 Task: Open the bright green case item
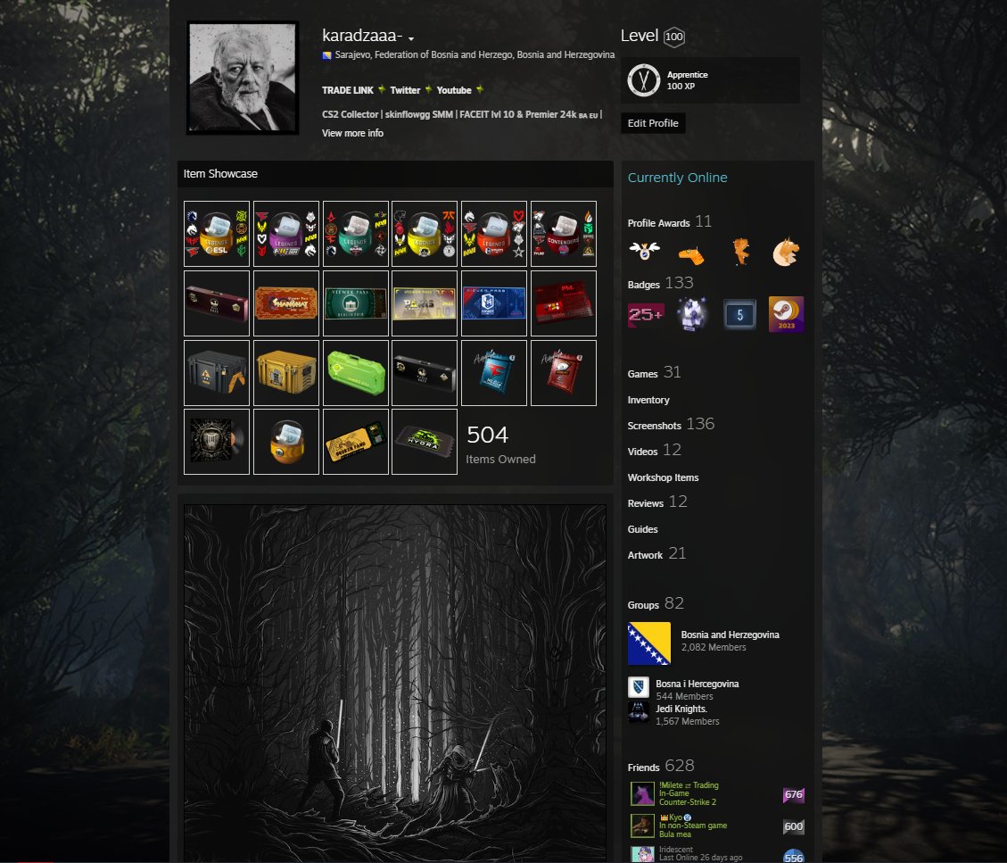[355, 373]
